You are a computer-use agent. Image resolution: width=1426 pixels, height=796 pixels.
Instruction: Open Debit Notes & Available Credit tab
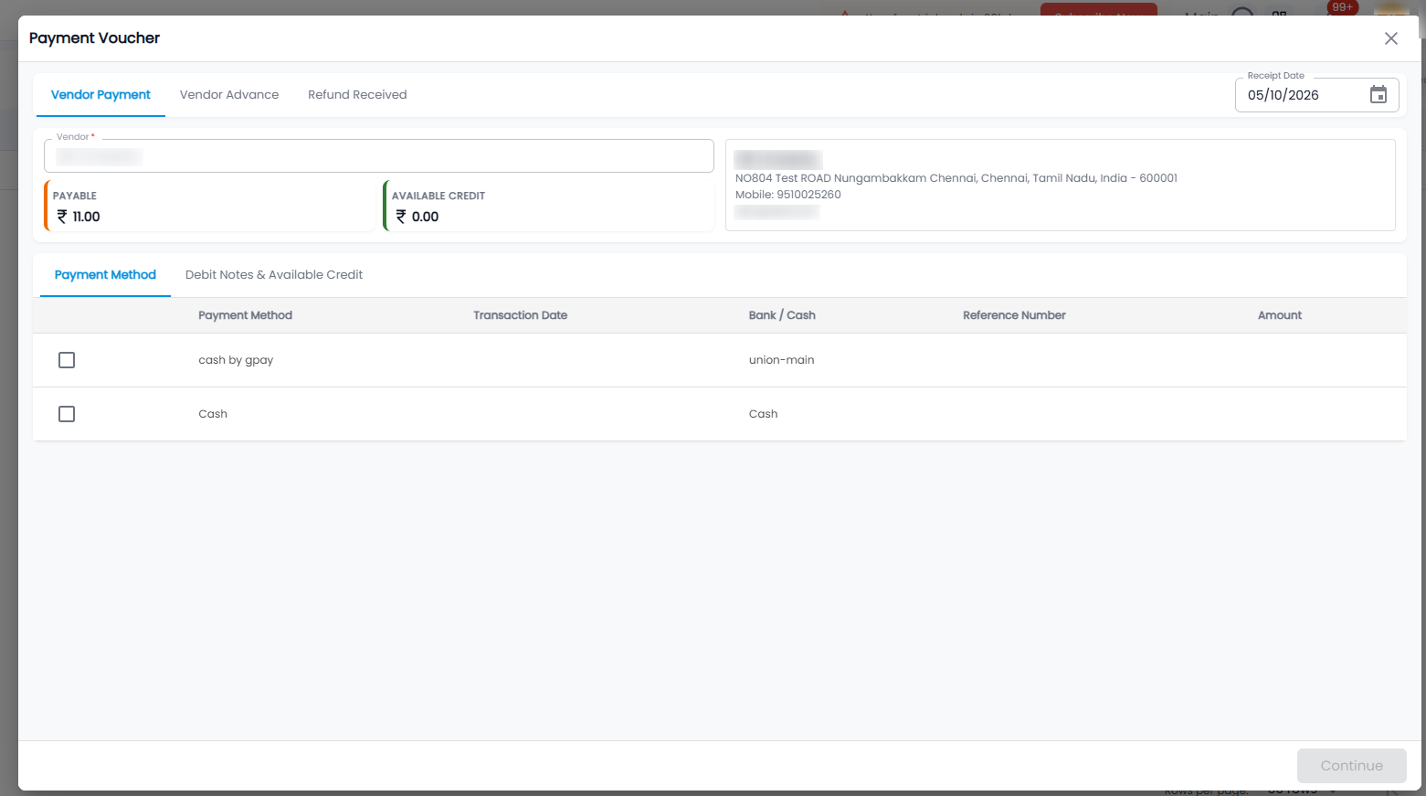(274, 275)
